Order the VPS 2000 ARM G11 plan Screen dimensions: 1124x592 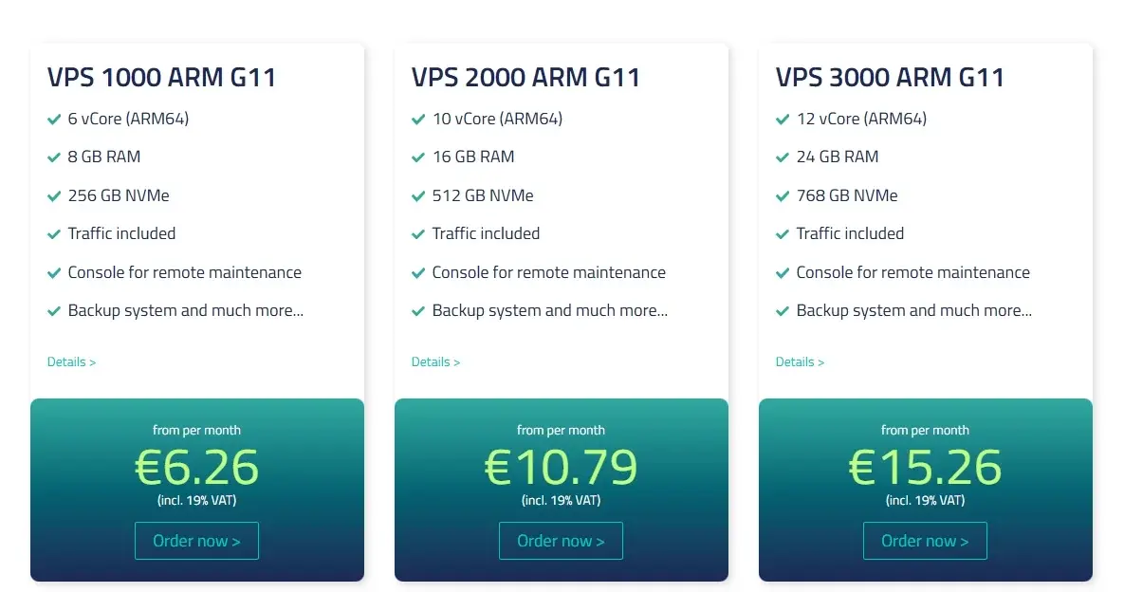561,541
